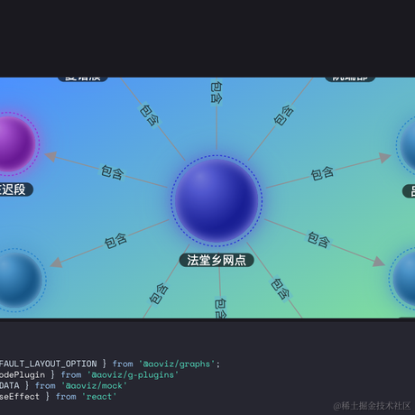This screenshot has height=415, width=415.
Task: Click 包含 label on edge toward magenta node
Action: 112,172
